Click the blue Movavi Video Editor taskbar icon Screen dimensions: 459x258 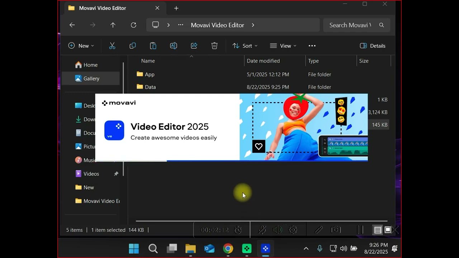(265, 248)
